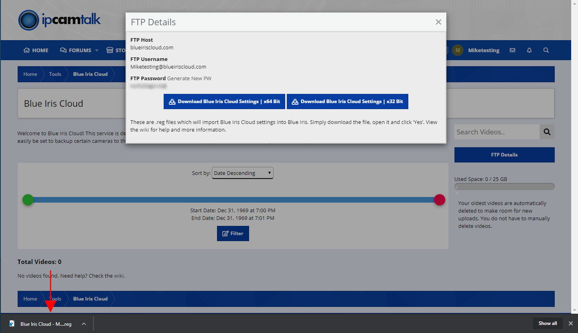Click the red end date slider handle

click(440, 200)
